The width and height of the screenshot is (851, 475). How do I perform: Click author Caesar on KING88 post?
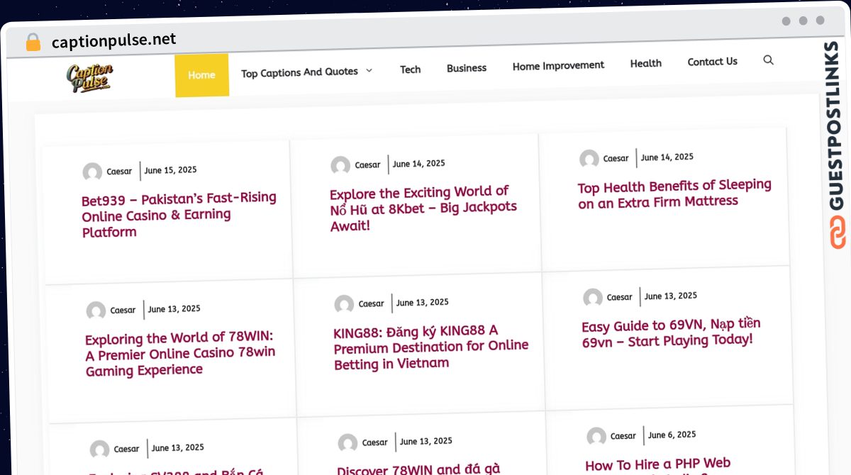pyautogui.click(x=371, y=303)
